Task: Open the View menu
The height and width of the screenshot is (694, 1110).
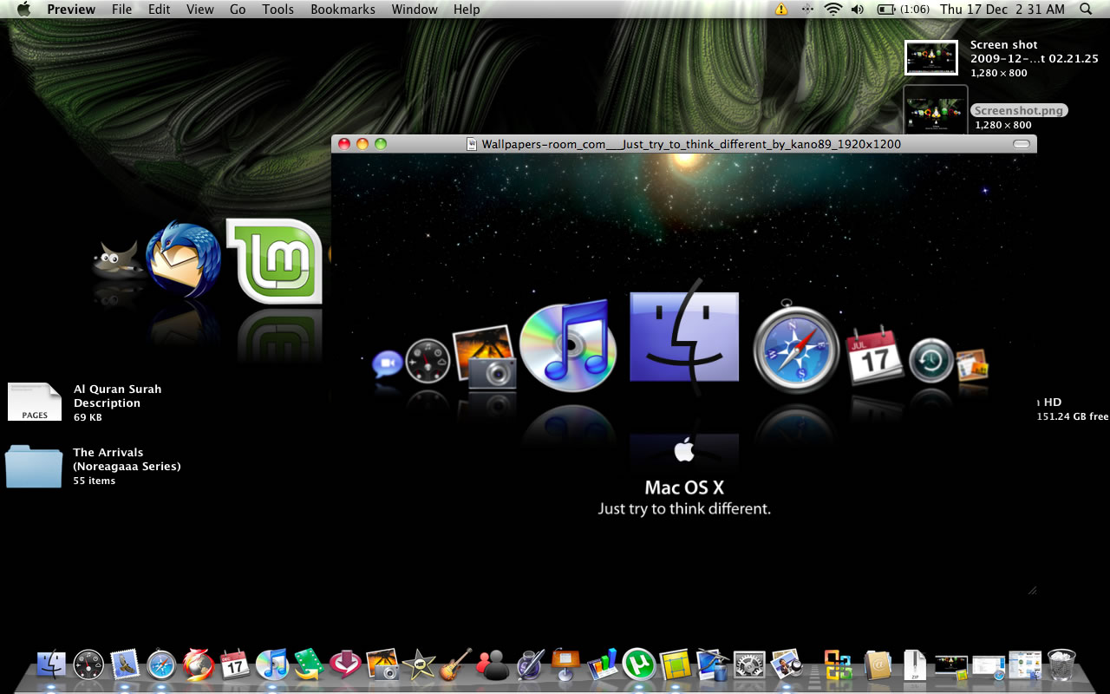Action: coord(200,10)
